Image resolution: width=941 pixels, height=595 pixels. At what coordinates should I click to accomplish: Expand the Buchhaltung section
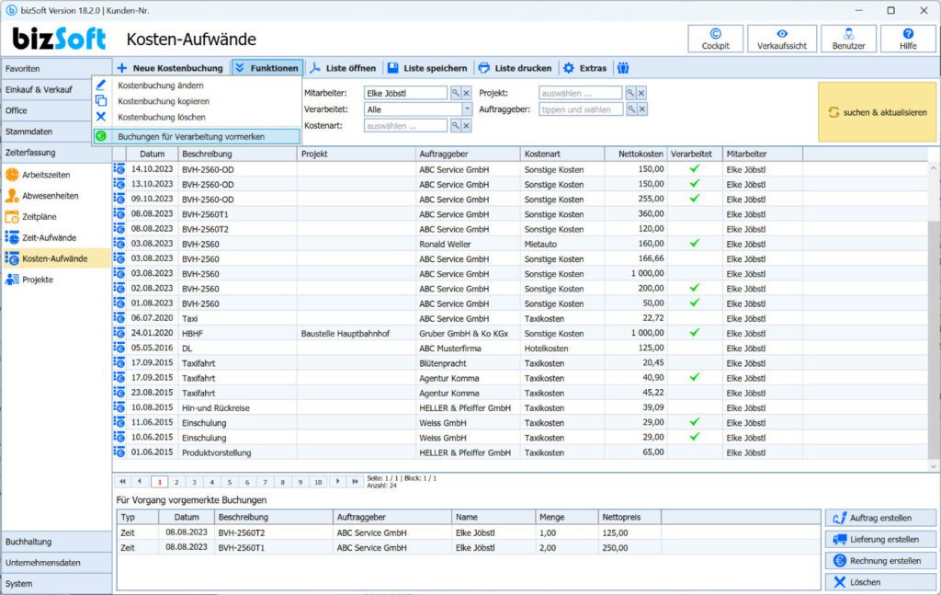point(56,542)
